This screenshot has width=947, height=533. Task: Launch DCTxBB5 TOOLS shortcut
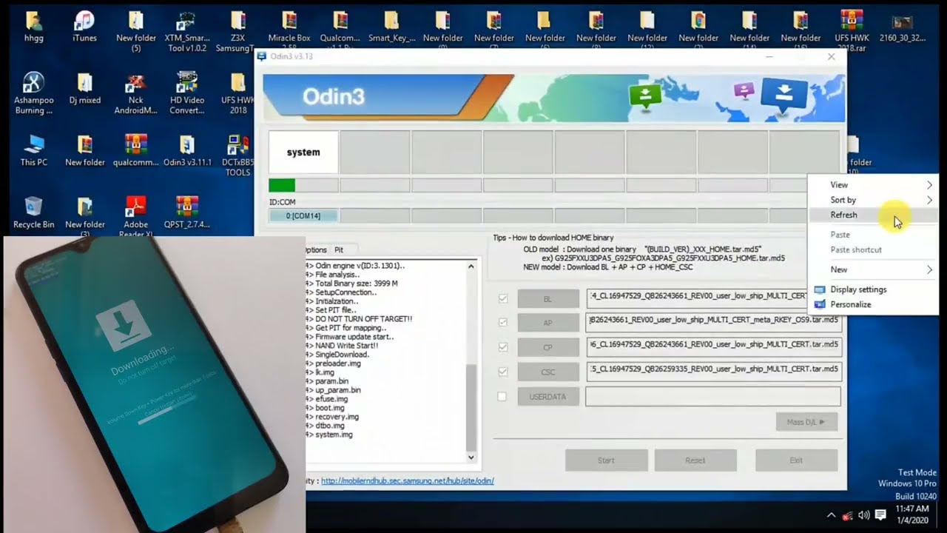point(237,155)
